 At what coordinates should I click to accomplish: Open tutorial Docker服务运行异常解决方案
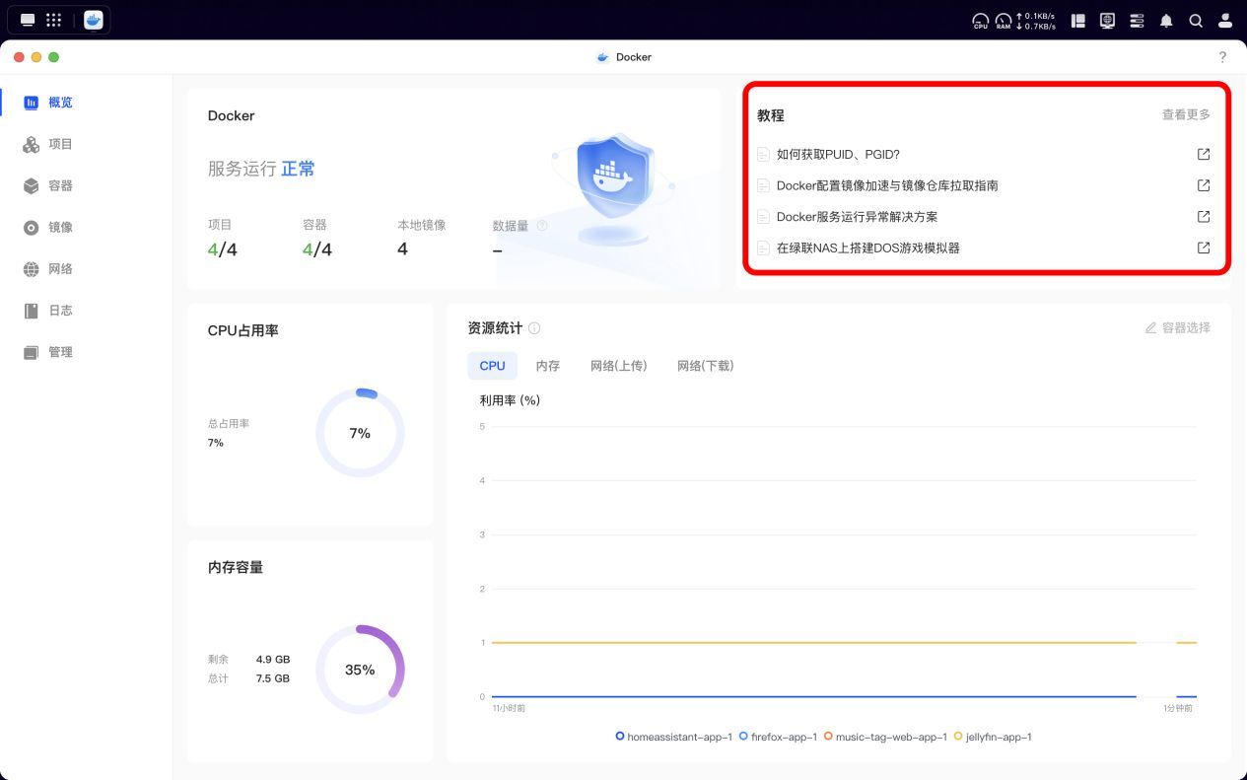(857, 217)
